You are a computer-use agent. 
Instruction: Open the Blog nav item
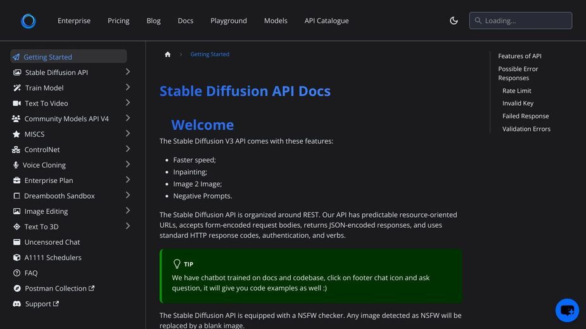coord(153,21)
